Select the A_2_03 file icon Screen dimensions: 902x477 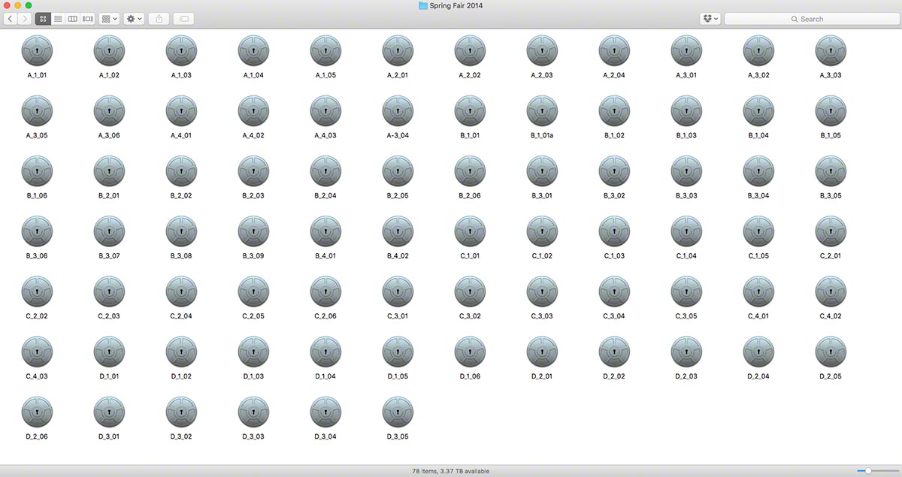click(543, 52)
